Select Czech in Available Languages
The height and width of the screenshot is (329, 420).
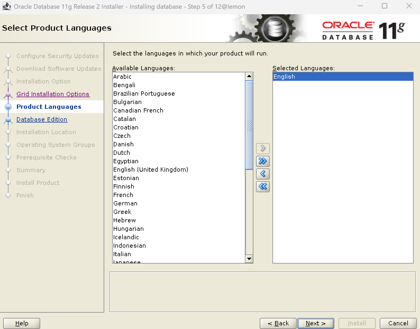[179, 136]
